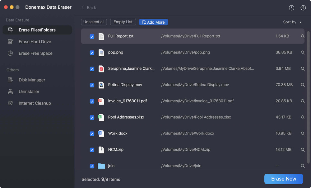Click magnifier icon for Seraphine audio file

[303, 69]
